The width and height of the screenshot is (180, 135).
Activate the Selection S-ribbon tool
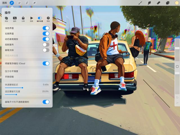(27, 3)
